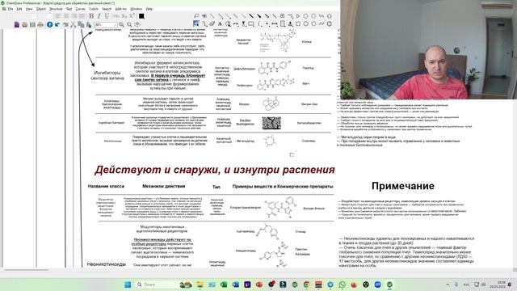Select the Acyclic Chain tool
The width and height of the screenshot is (517, 291).
click(291, 16)
